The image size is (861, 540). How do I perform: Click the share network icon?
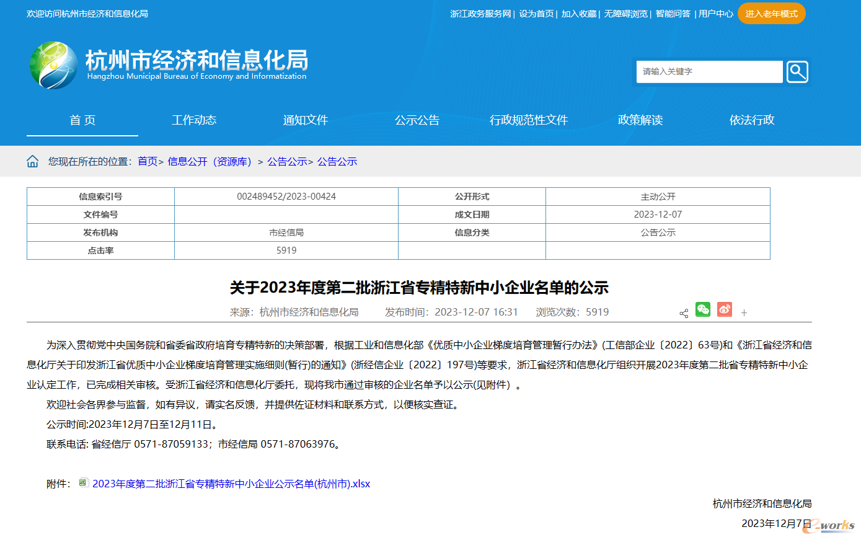pos(684,313)
